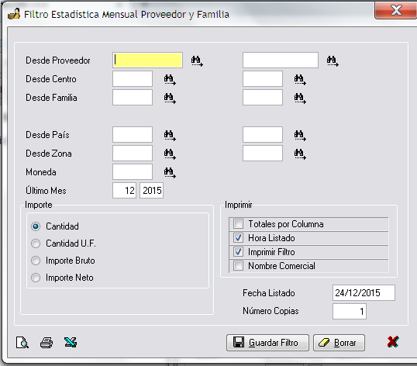Click the Número Copias input box
Viewport: 417px width, 366px height.
[350, 311]
